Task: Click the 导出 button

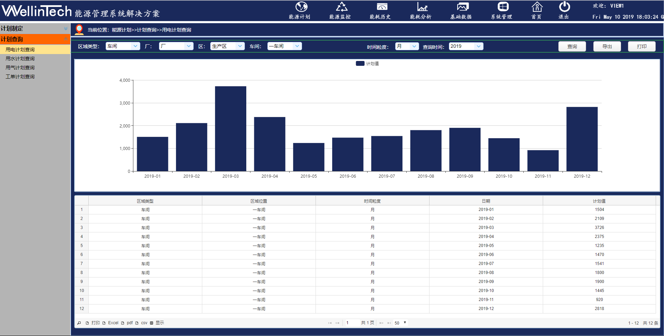Action: tap(607, 46)
